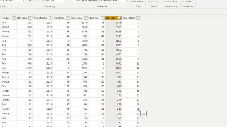Open the Gross Sale column filter dropdown
Viewport: 227px width, 127px height.
pyautogui.click(x=86, y=18)
